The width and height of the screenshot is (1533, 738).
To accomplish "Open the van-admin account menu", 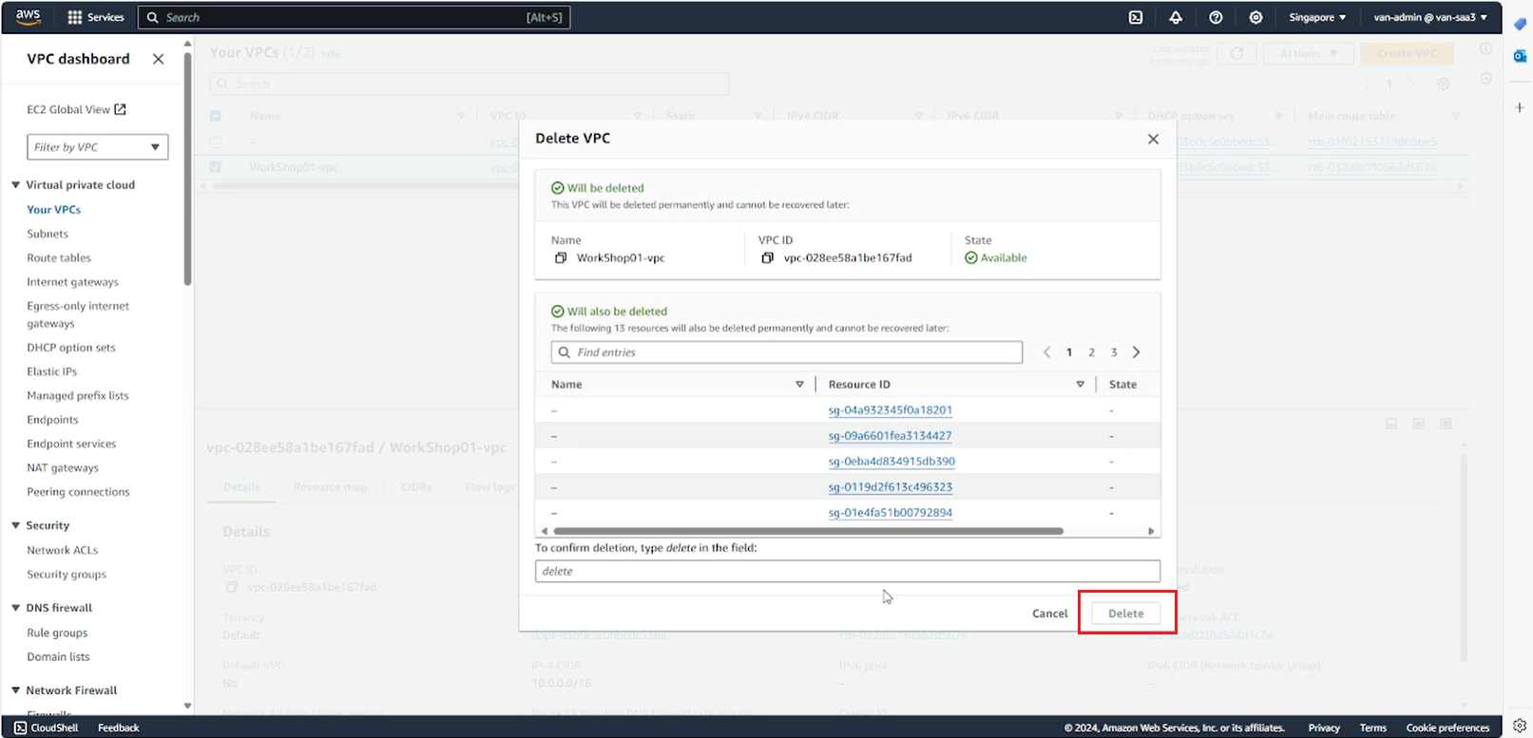I will pos(1430,17).
